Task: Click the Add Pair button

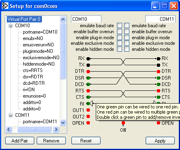Action: (20, 141)
